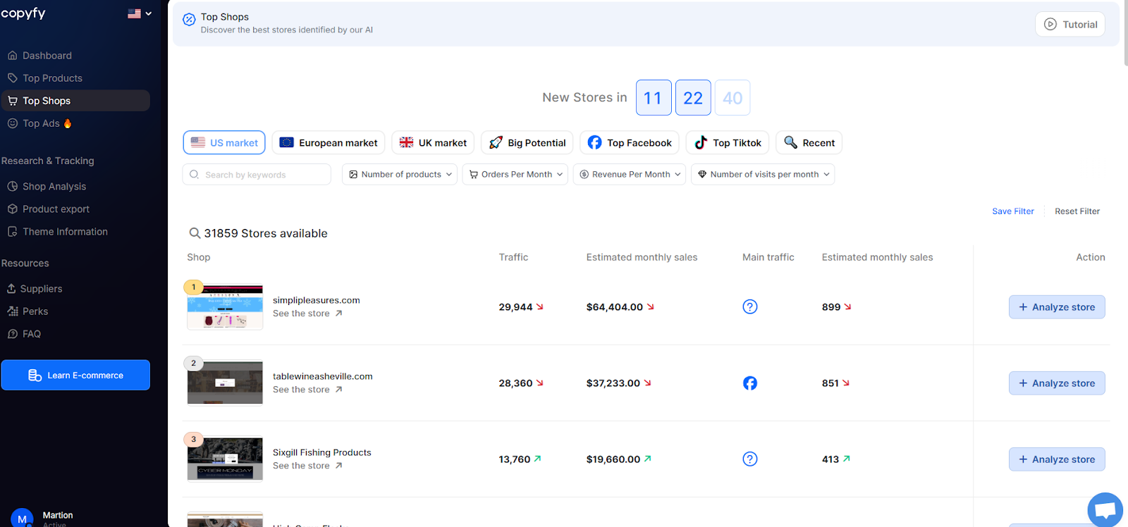Select the Big Potential filter tab
The width and height of the screenshot is (1128, 527).
[x=527, y=142]
